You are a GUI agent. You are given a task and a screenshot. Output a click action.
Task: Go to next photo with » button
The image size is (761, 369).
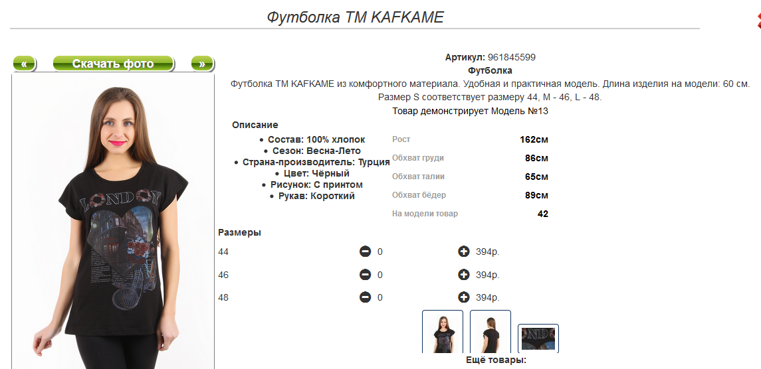point(203,64)
